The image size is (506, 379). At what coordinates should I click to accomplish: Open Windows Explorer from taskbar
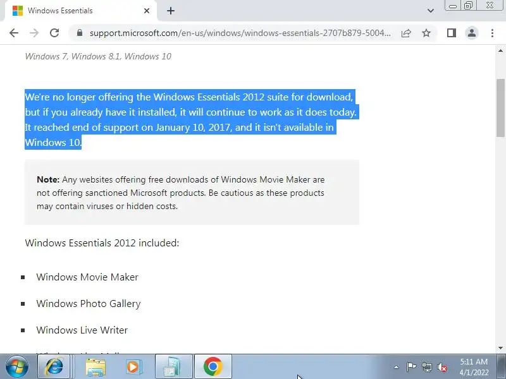pyautogui.click(x=96, y=367)
